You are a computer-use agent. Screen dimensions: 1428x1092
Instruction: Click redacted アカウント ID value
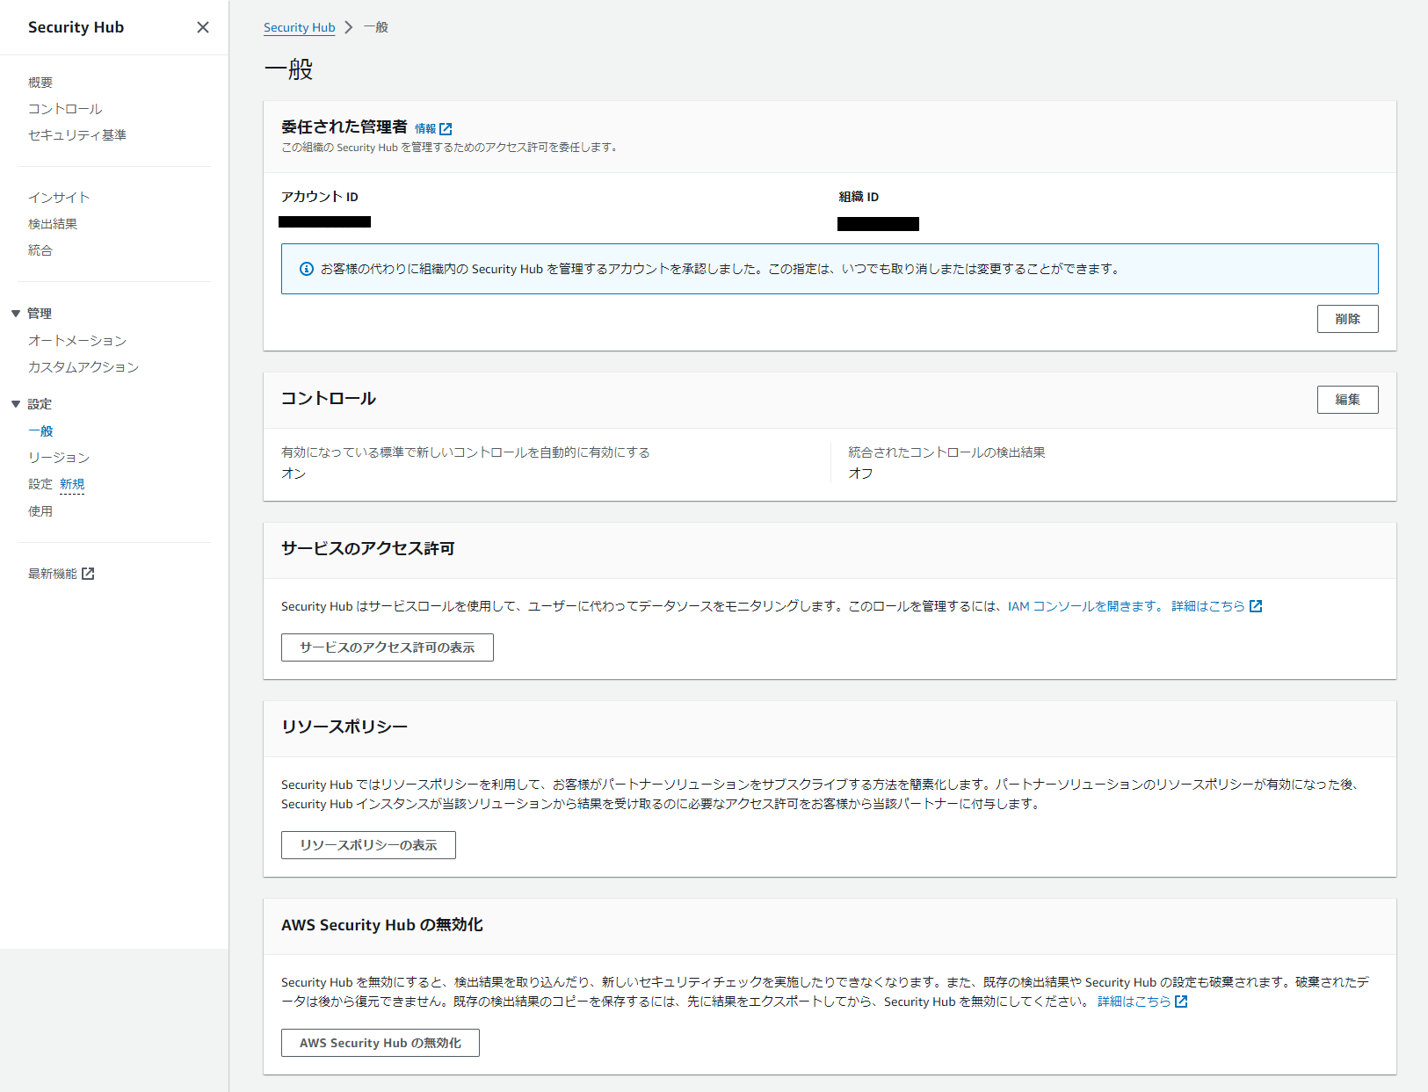pyautogui.click(x=325, y=221)
